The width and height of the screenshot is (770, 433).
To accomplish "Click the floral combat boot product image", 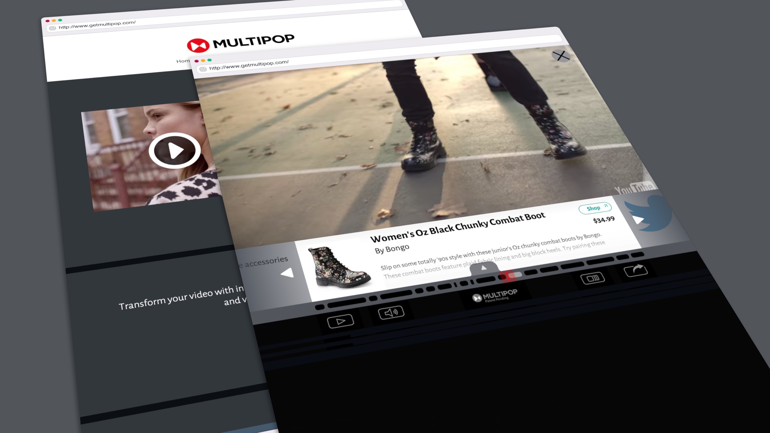I will (340, 267).
